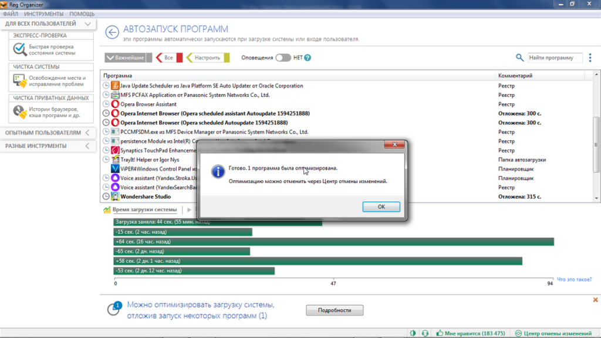Click the back arrow next to Автозапуск программ
Image resolution: width=601 pixels, height=338 pixels.
[112, 32]
